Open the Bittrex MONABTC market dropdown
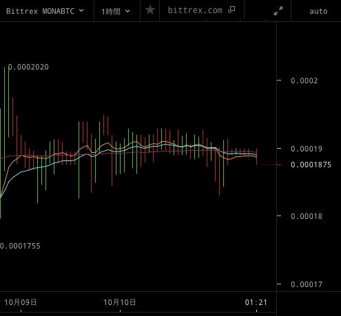Image resolution: width=341 pixels, height=316 pixels. click(x=45, y=11)
